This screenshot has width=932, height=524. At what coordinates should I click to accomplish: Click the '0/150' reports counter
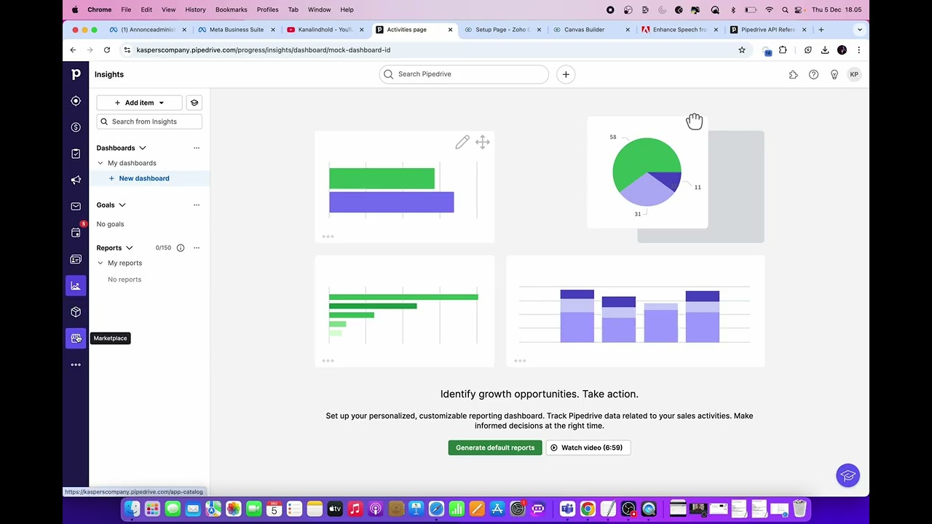coord(163,247)
